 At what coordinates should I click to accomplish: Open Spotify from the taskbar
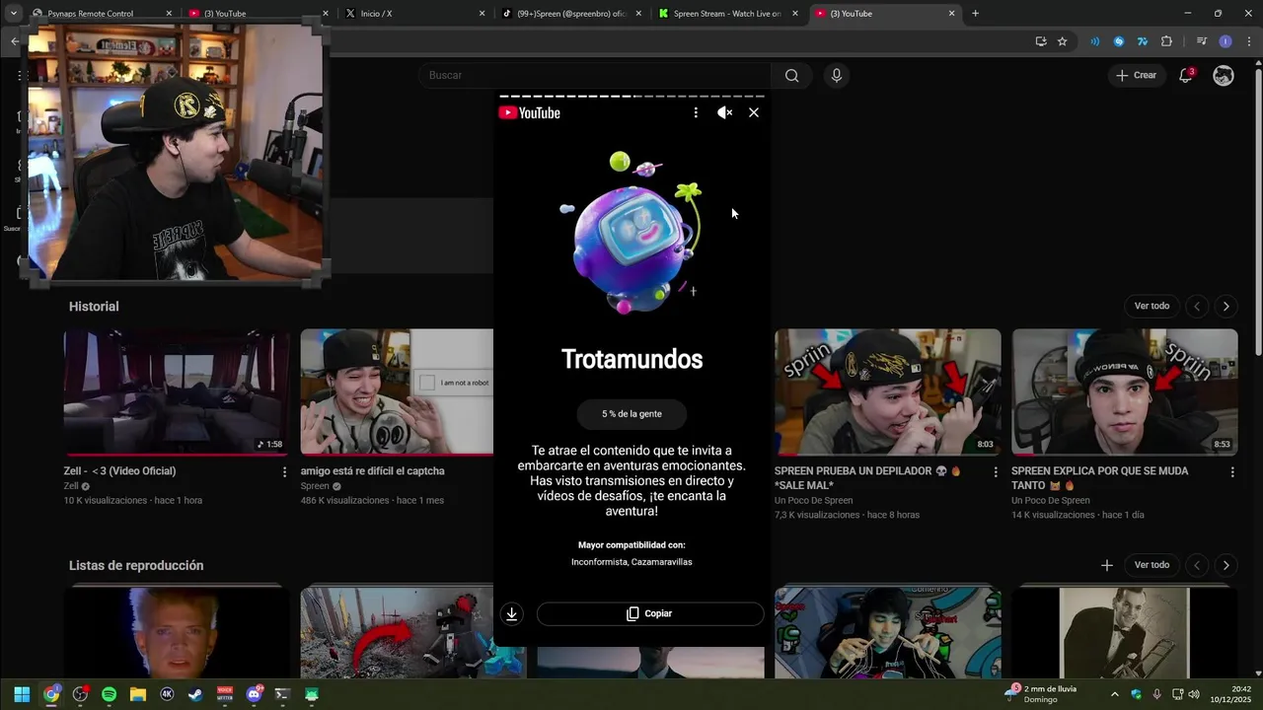[109, 694]
